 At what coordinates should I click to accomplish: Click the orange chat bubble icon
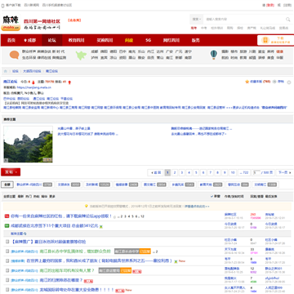click(x=14, y=55)
